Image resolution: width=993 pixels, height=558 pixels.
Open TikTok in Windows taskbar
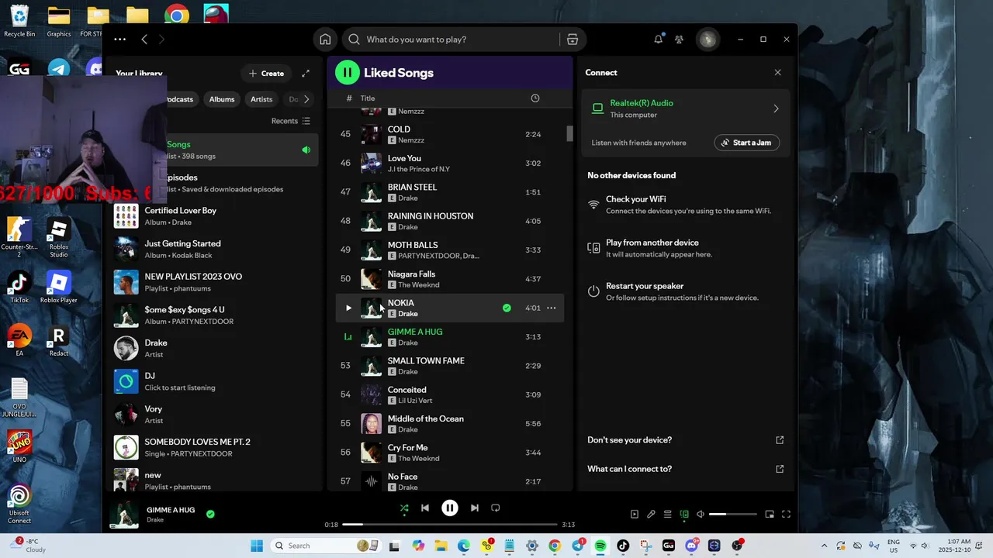623,546
